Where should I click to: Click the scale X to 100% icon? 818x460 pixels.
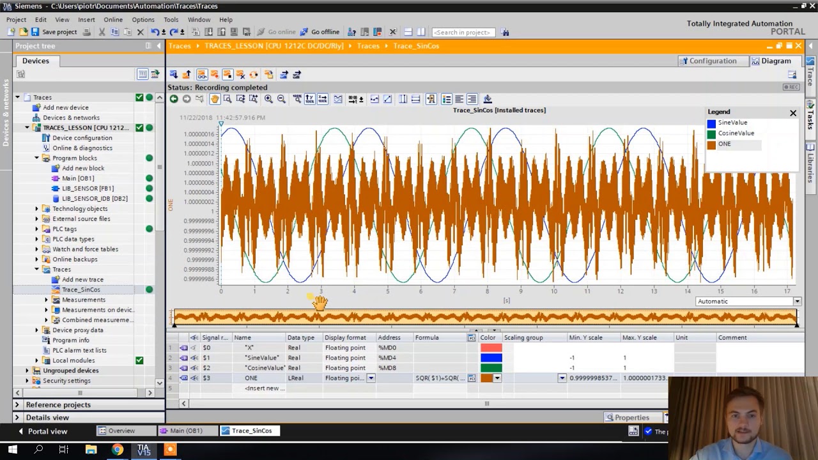click(322, 99)
